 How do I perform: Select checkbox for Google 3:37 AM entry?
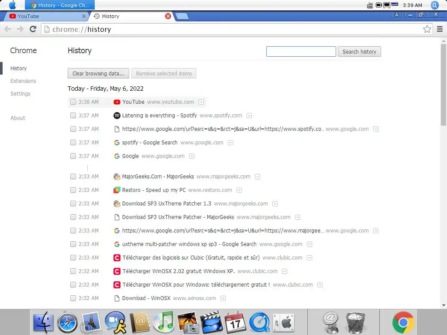point(73,156)
